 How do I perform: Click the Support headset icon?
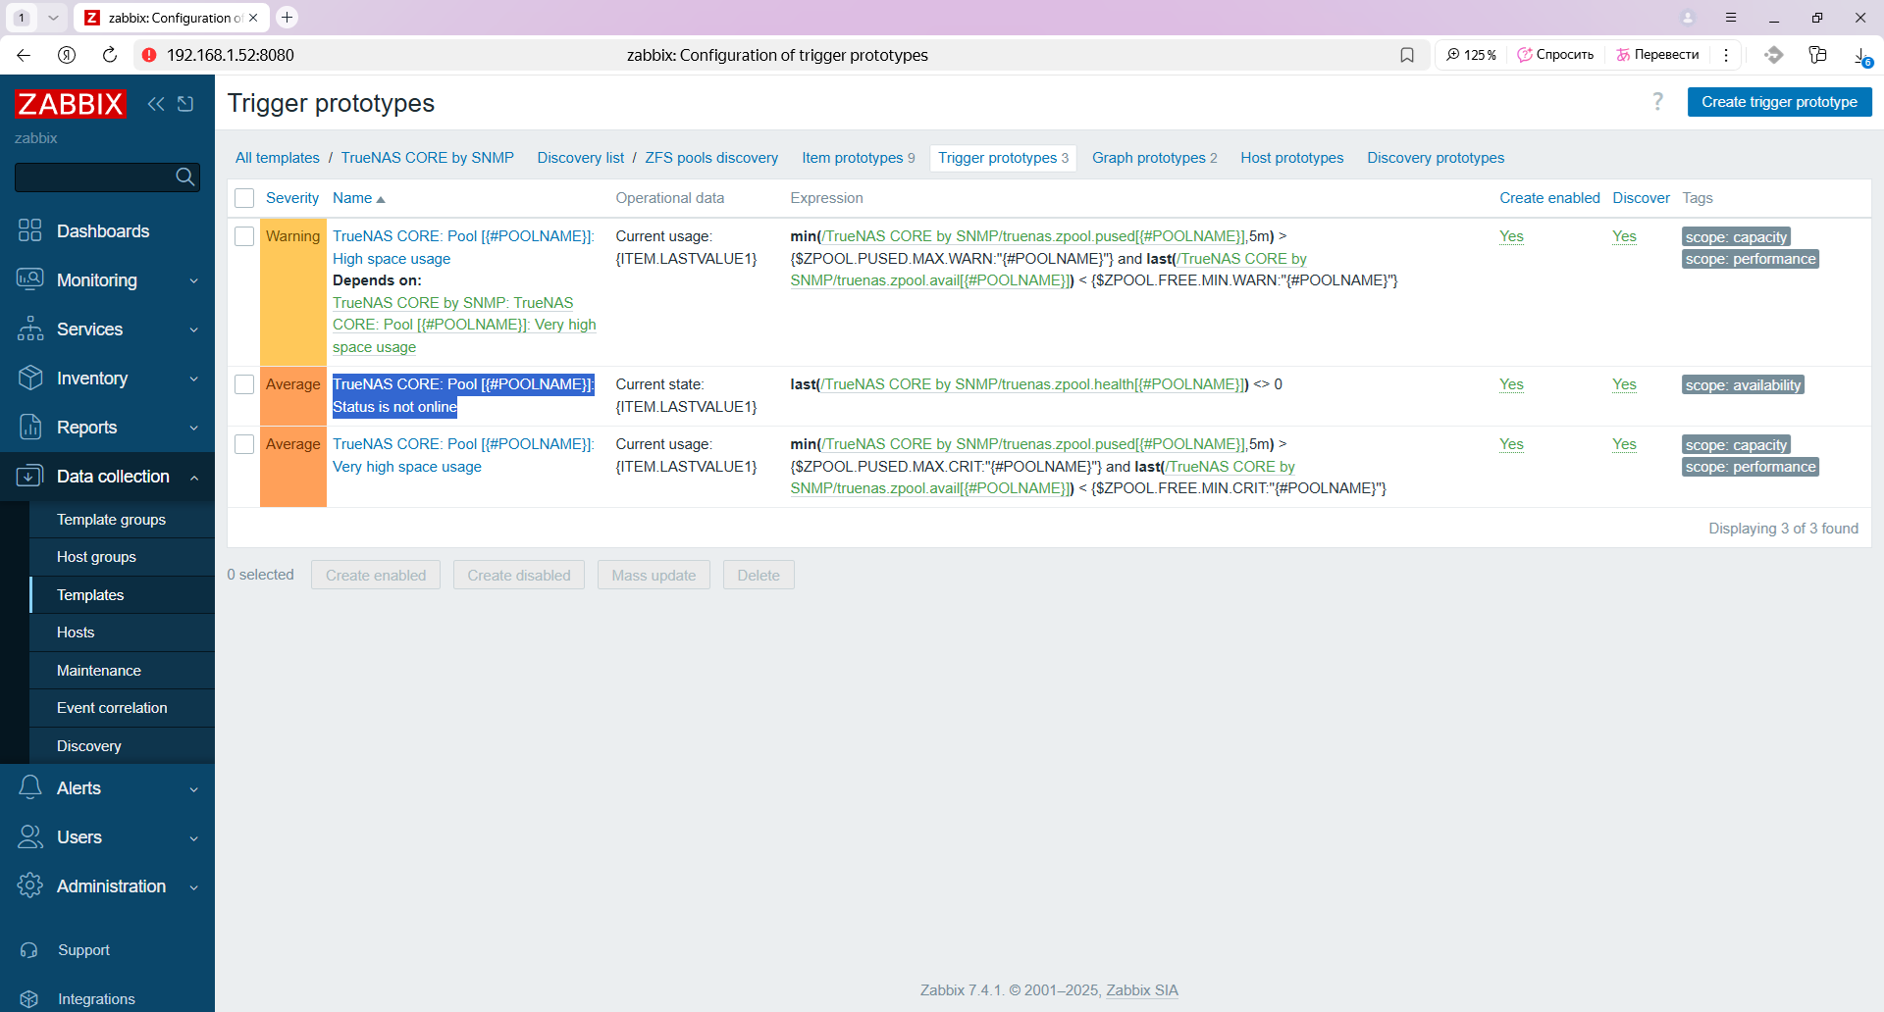click(x=29, y=950)
